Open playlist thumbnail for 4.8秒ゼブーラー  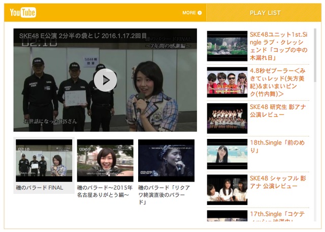(x=227, y=82)
